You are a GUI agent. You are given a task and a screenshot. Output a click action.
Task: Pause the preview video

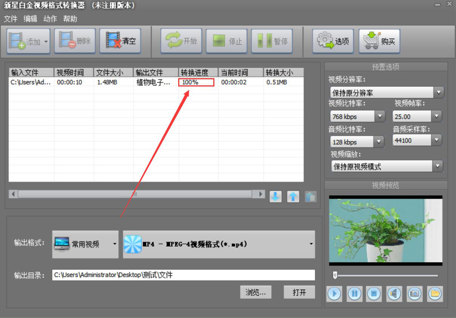tap(354, 293)
